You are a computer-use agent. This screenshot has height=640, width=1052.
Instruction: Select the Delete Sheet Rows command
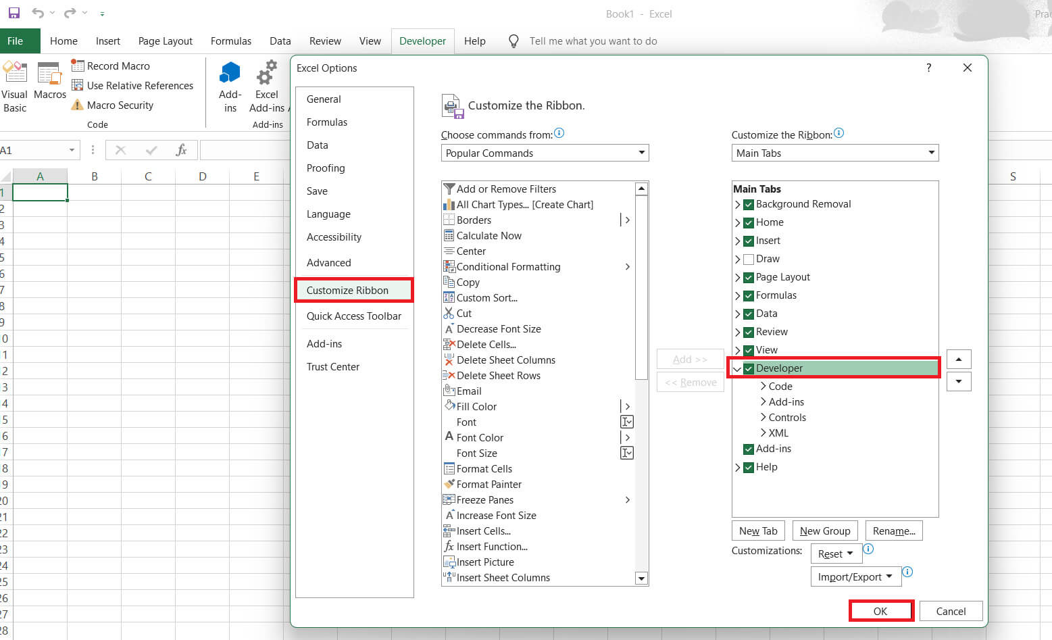click(537, 375)
